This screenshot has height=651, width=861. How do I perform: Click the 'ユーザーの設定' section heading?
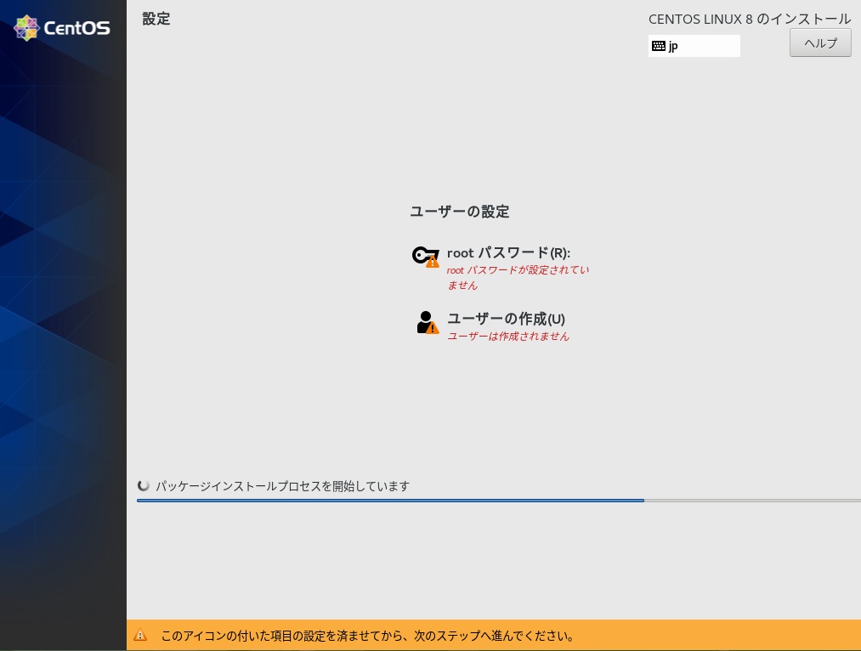(x=460, y=212)
